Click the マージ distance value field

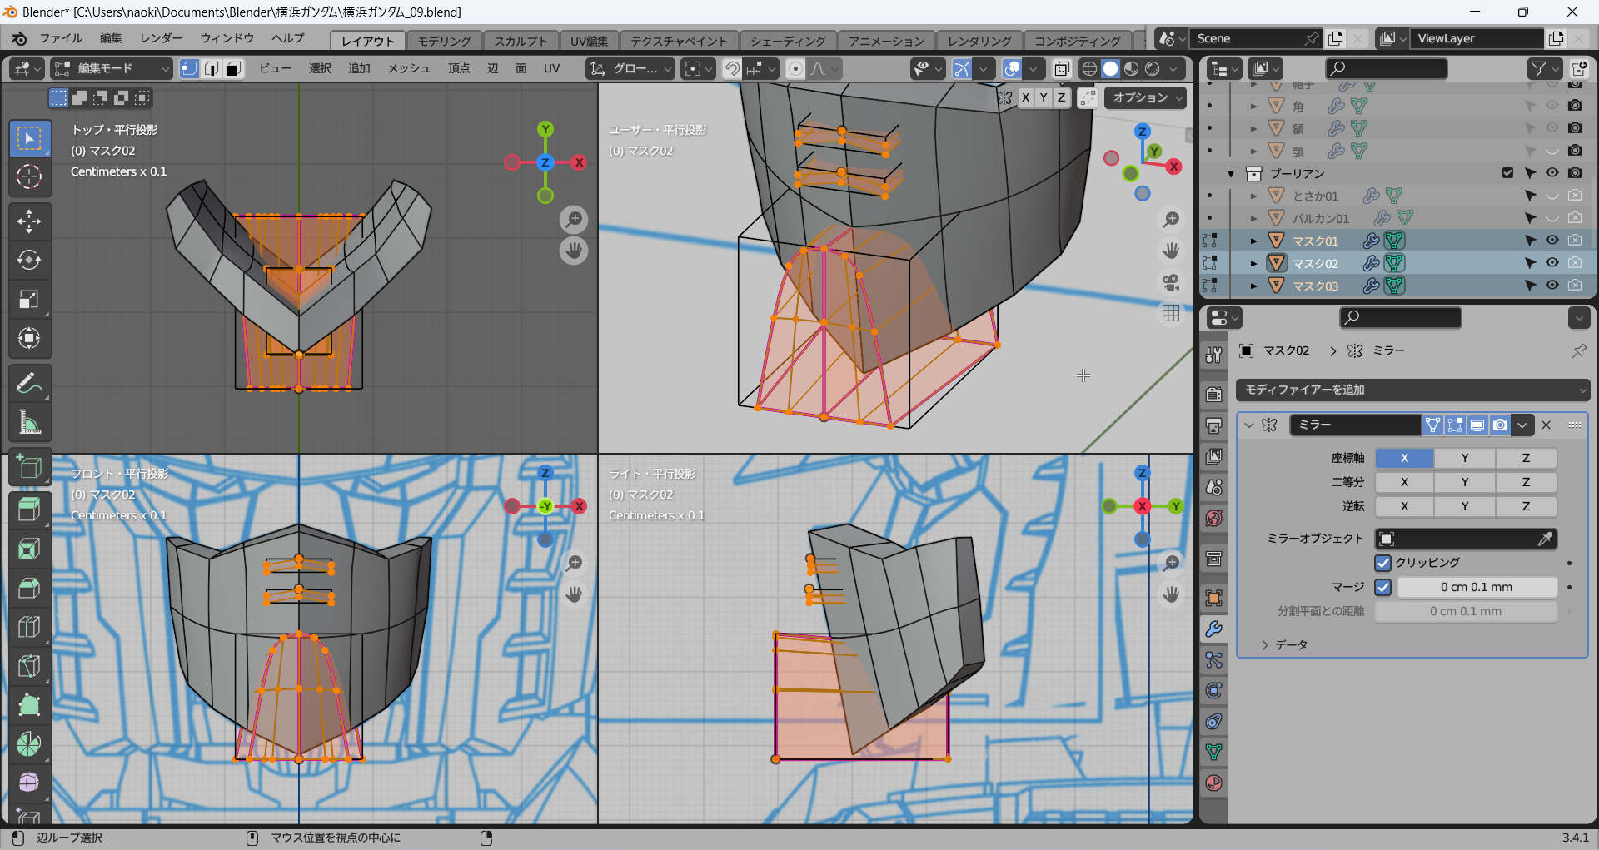pos(1476,587)
